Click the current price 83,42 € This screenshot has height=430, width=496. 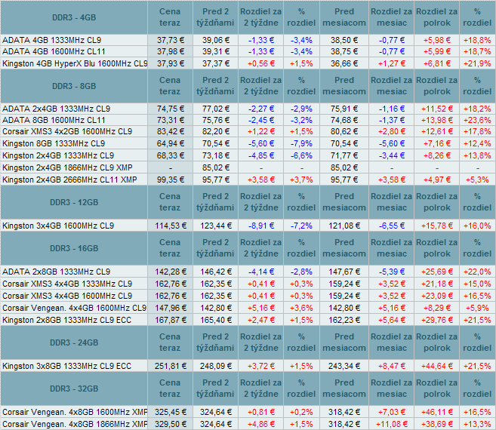(171, 131)
